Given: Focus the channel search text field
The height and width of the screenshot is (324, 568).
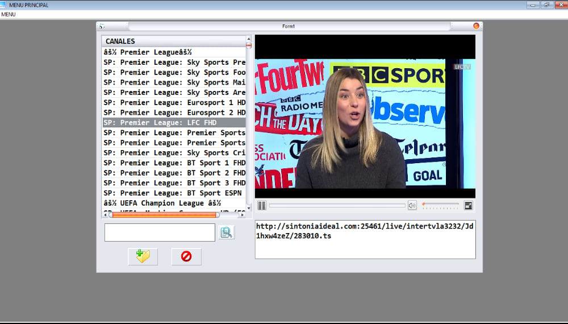Looking at the screenshot, I should pyautogui.click(x=160, y=232).
